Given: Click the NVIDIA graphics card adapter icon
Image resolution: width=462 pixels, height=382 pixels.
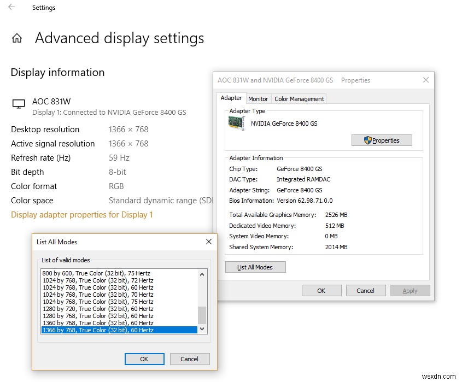Looking at the screenshot, I should 236,124.
